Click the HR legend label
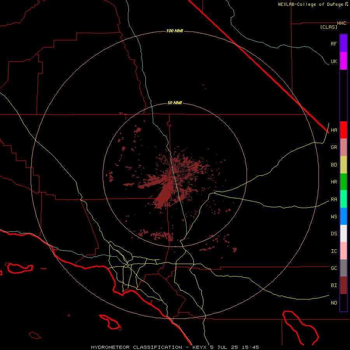This screenshot has width=350, height=350. 334,182
